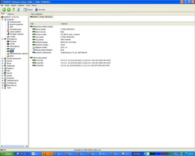The width and height of the screenshot is (195, 156).
Task: Click the tree panel scrollbar left arrow
Action: [2, 146]
